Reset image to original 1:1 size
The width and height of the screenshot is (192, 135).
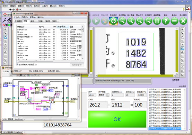[x=139, y=21]
